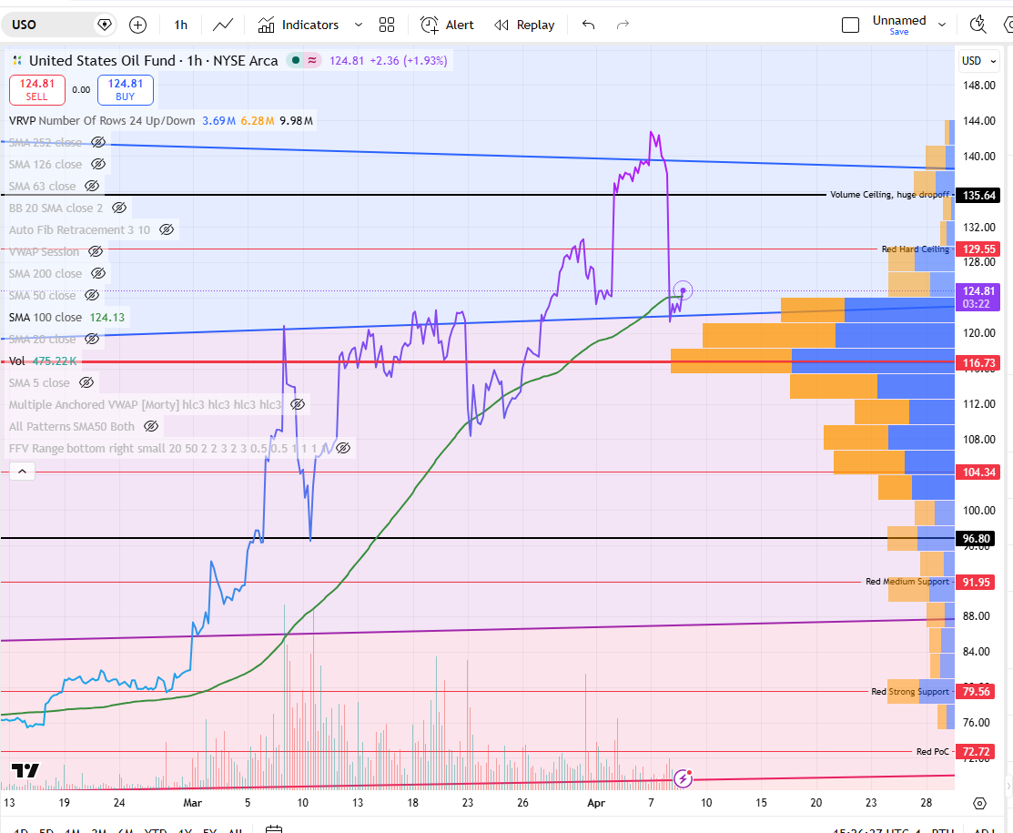
Task: Toggle visibility of FFV Range indicator
Action: click(x=344, y=448)
